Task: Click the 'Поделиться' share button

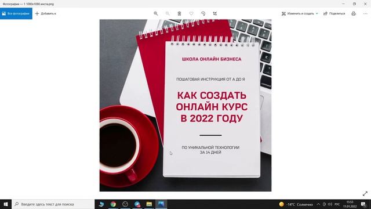Action: [334, 13]
